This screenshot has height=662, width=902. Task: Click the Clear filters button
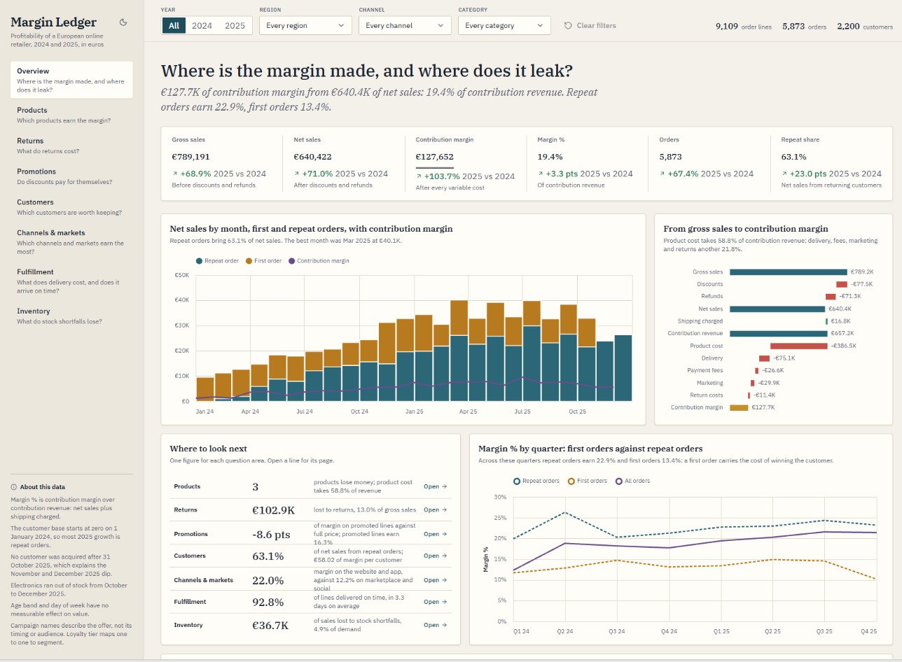tap(590, 25)
